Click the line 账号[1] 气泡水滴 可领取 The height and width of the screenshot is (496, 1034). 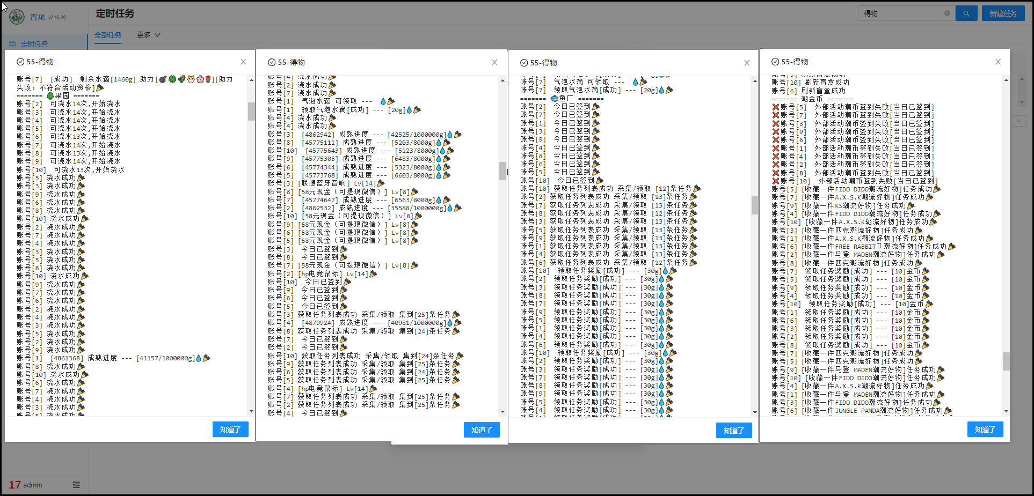(x=331, y=101)
